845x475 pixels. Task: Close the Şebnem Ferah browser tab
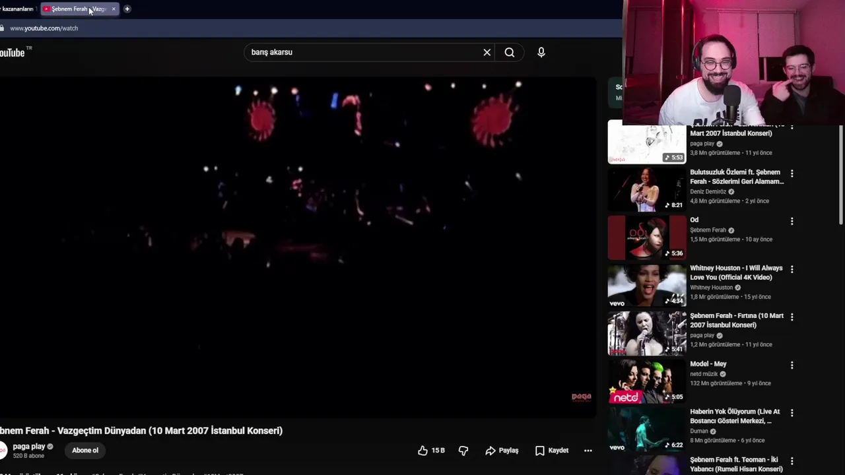[114, 9]
